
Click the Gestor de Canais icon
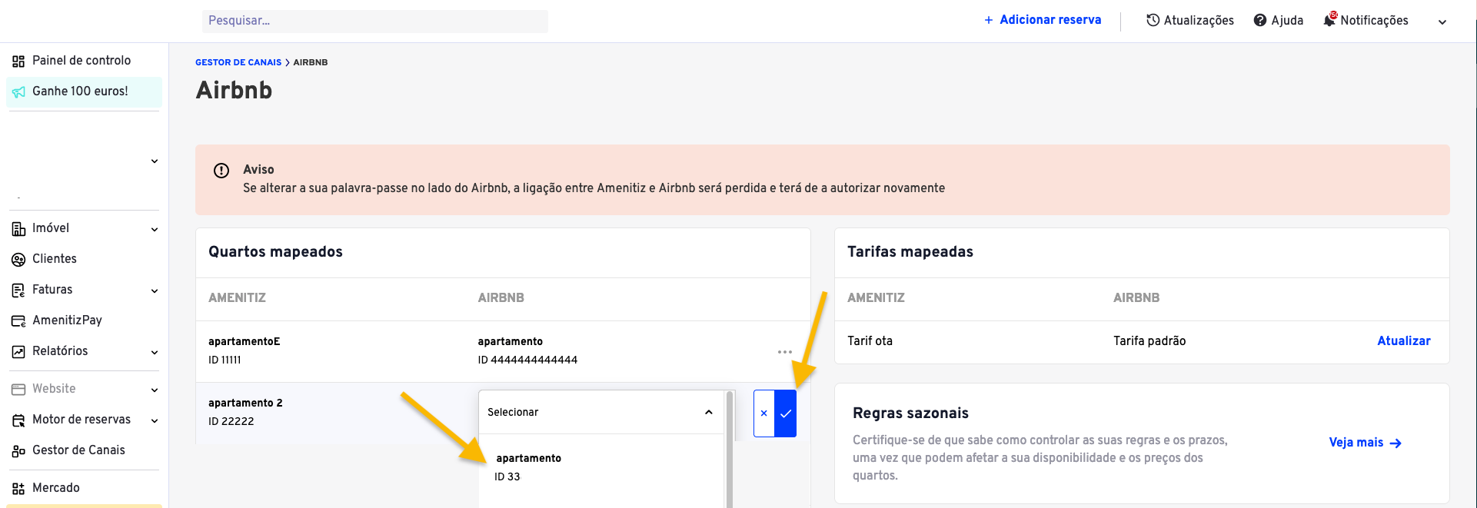[x=18, y=451]
